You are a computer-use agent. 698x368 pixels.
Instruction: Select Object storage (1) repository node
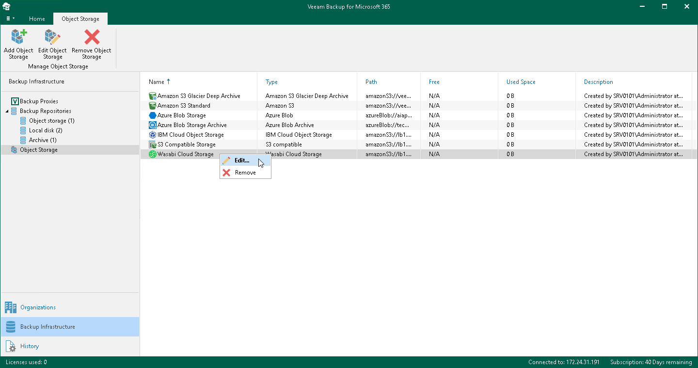coord(52,121)
